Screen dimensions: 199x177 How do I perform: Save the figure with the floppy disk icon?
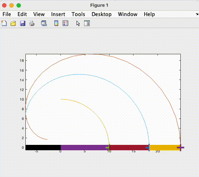click(23, 23)
